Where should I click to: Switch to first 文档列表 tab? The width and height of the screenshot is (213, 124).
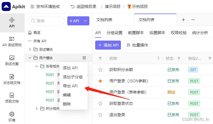[113, 20]
